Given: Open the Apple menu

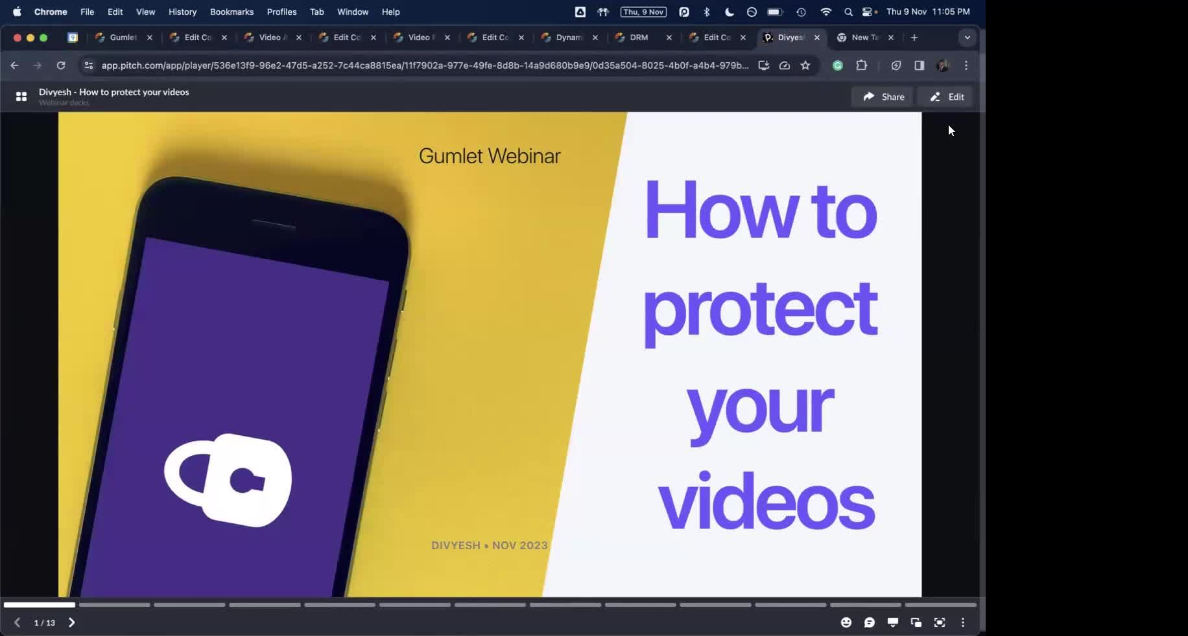Looking at the screenshot, I should [x=17, y=12].
